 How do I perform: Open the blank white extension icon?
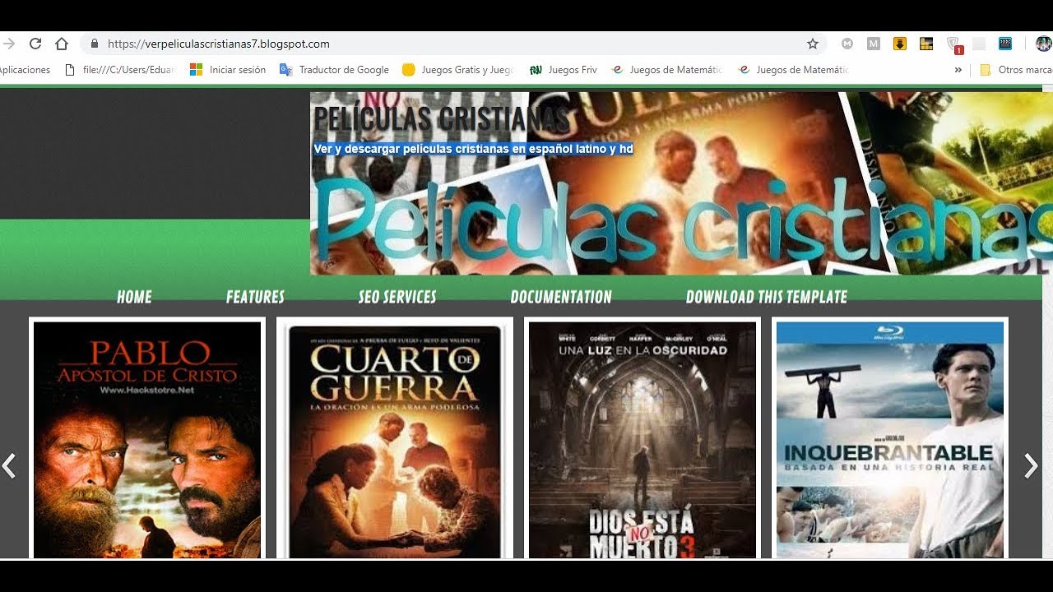979,44
